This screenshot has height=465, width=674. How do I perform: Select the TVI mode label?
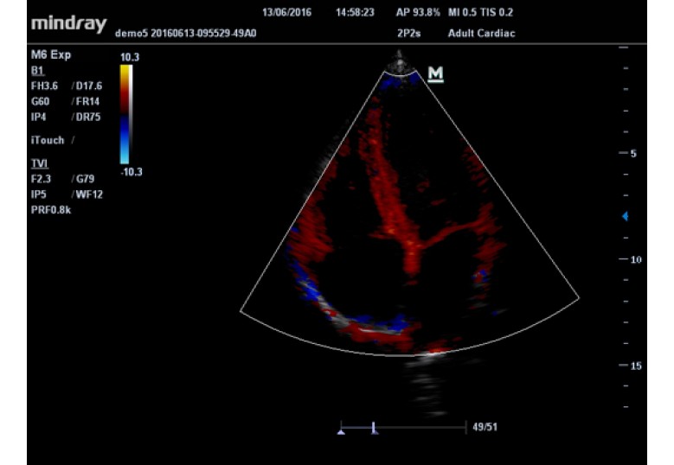tap(39, 163)
